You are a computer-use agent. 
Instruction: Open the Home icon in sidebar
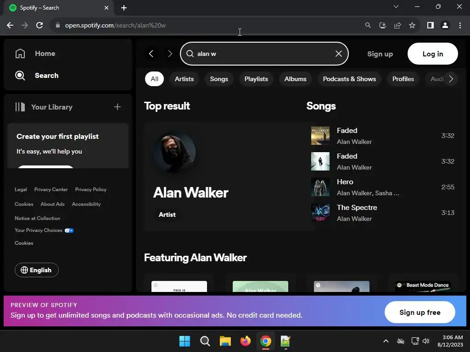click(20, 54)
